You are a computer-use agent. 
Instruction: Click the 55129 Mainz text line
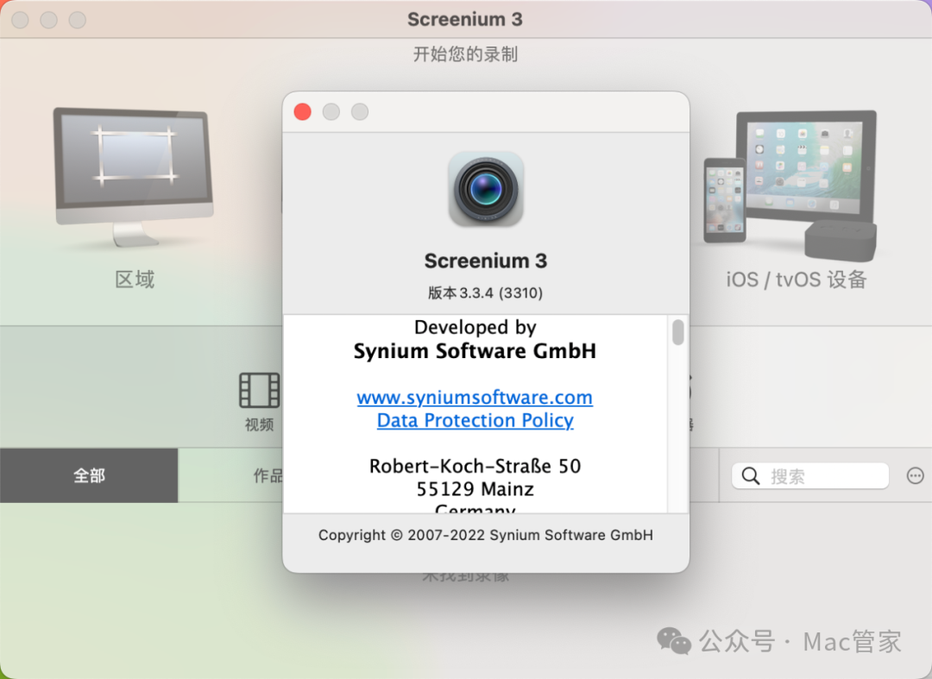coord(475,489)
